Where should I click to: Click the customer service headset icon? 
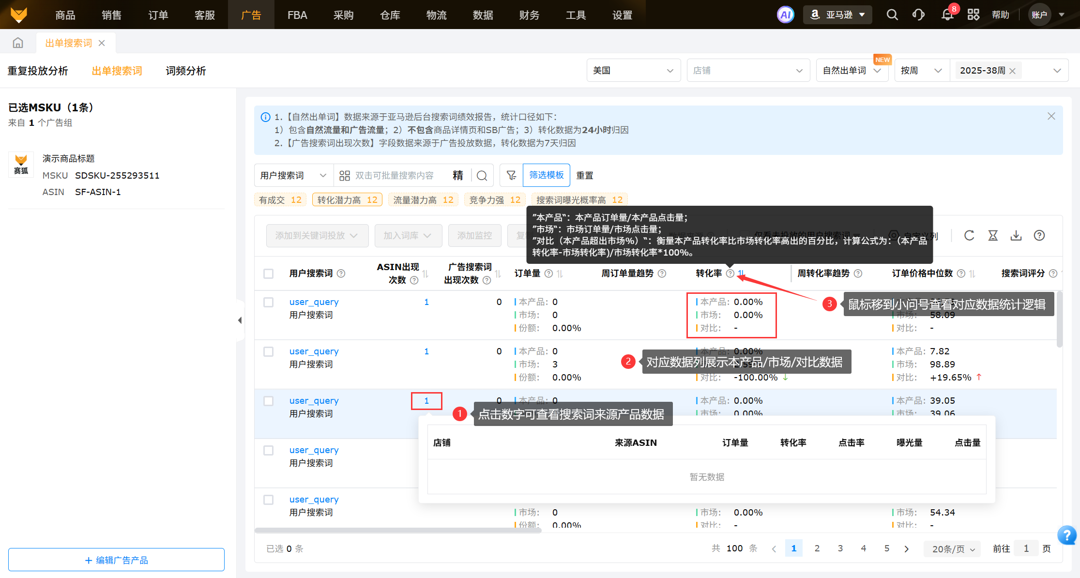click(918, 15)
